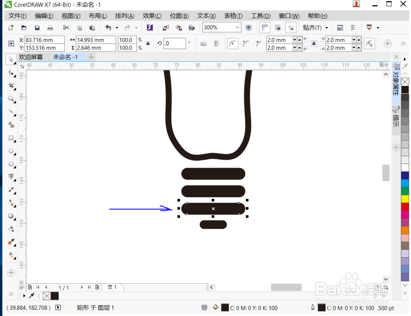Select the Connector tool
The width and height of the screenshot is (411, 316).
(11, 203)
